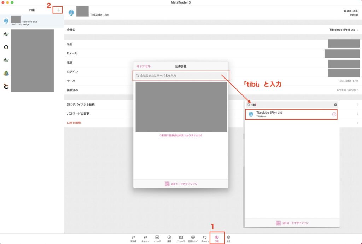Focus the 会社名またはサーバ名を入力 search field
Image resolution: width=362 pixels, height=244 pixels.
click(x=181, y=75)
